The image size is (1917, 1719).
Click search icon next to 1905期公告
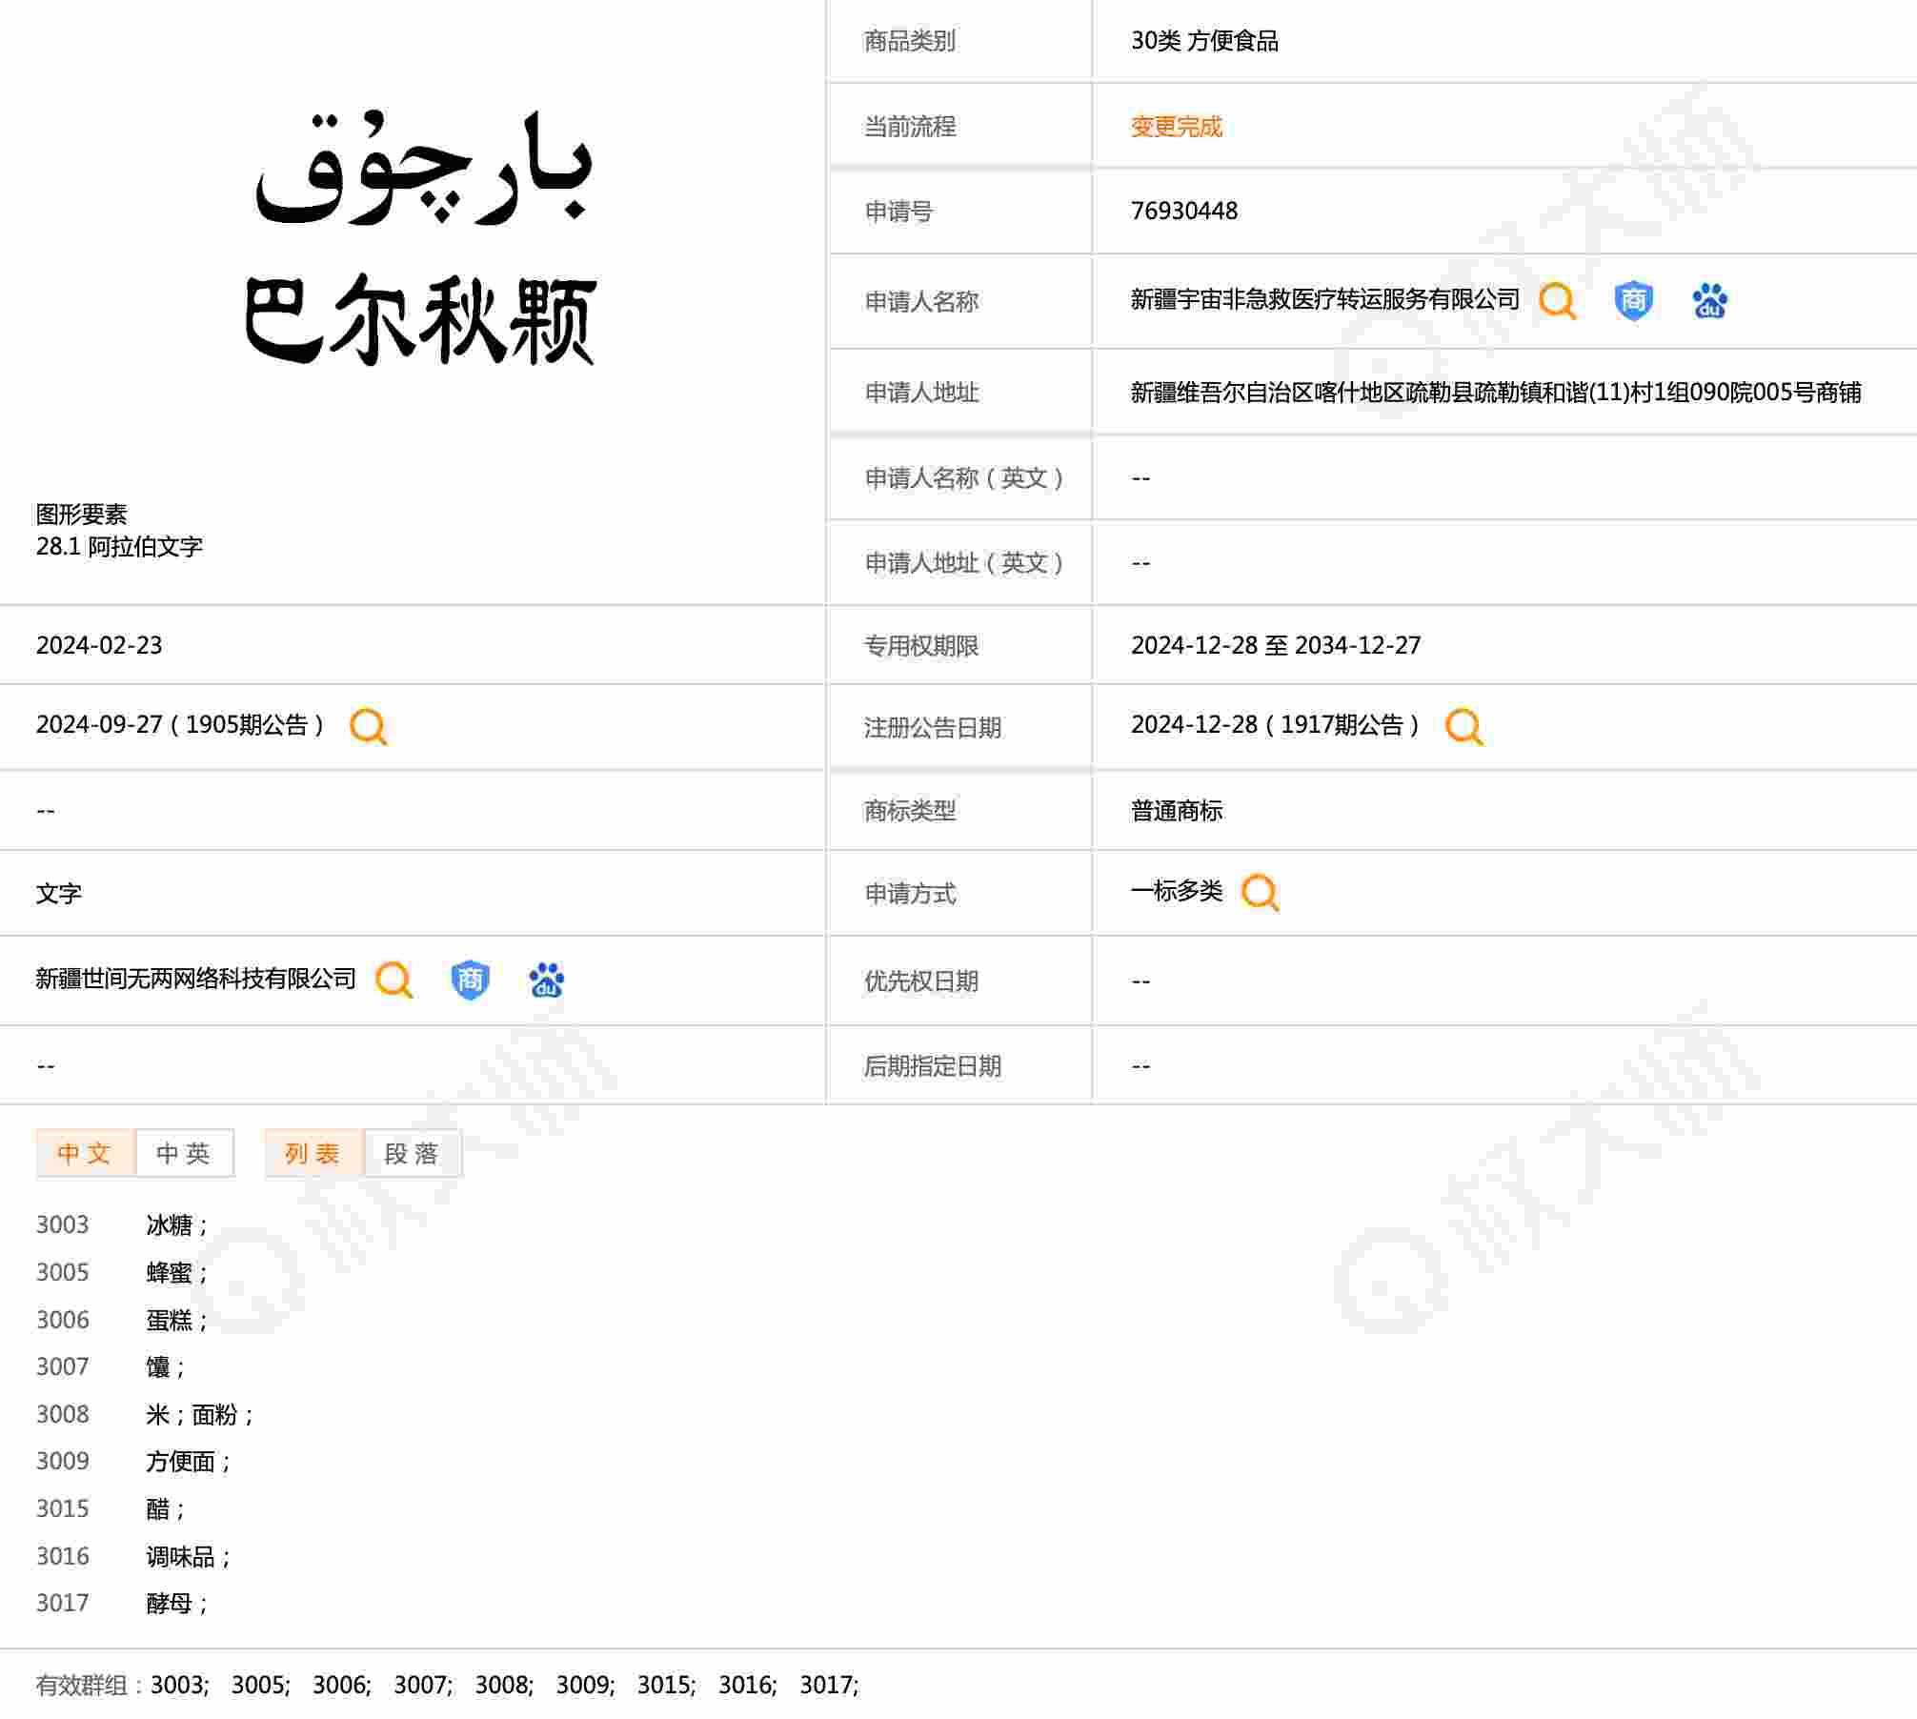point(368,726)
